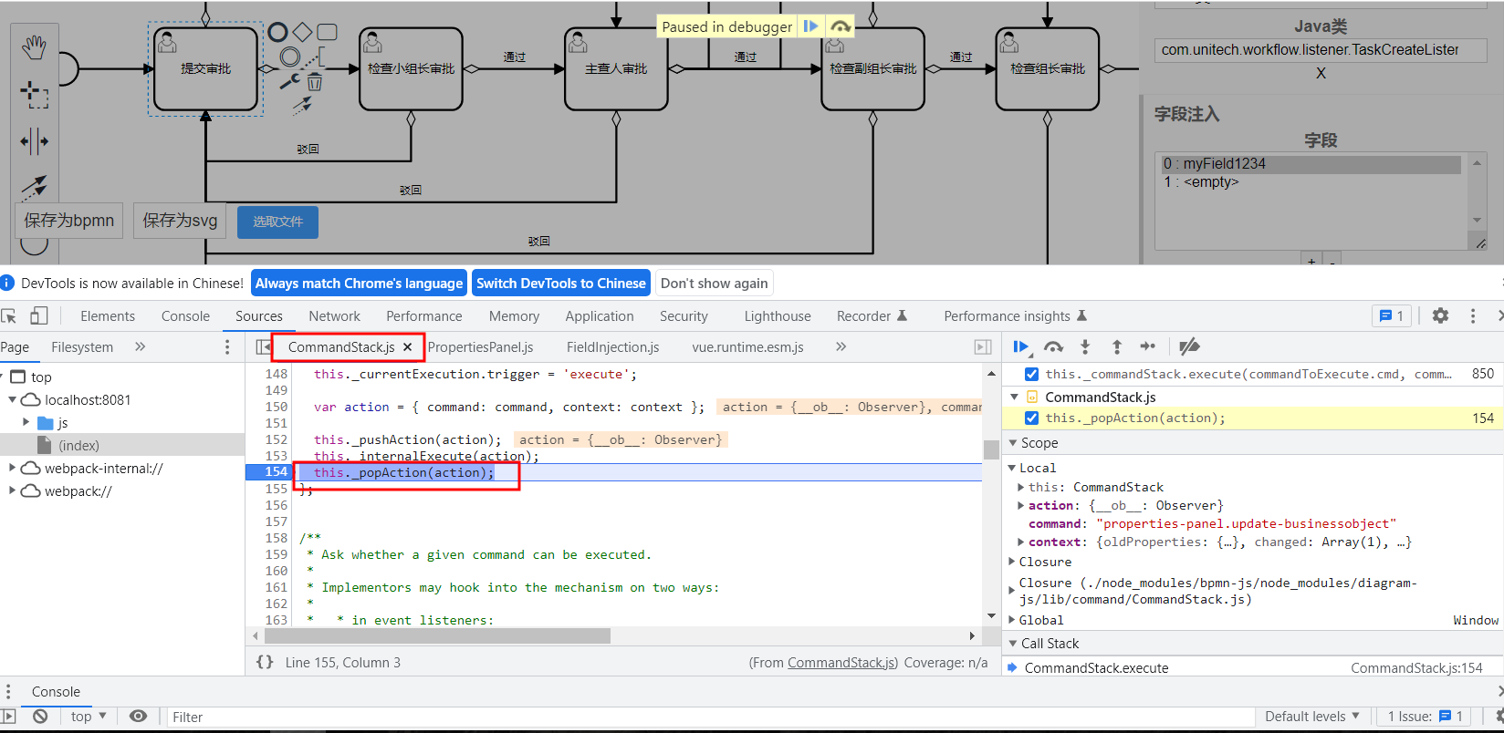This screenshot has height=733, width=1504.
Task: Toggle console sidebar icon
Action: (8, 717)
